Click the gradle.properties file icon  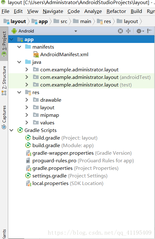click(x=28, y=168)
